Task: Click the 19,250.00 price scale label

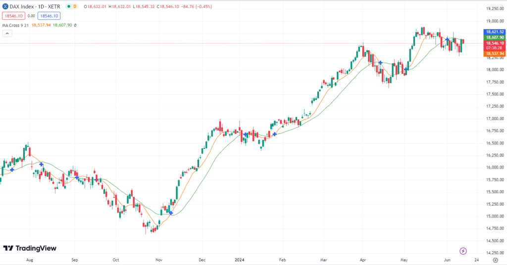Action: pos(495,9)
